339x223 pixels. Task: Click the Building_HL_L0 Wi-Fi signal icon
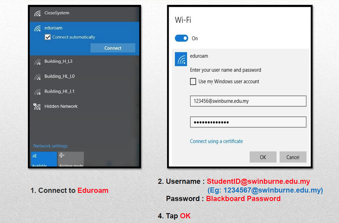37,77
